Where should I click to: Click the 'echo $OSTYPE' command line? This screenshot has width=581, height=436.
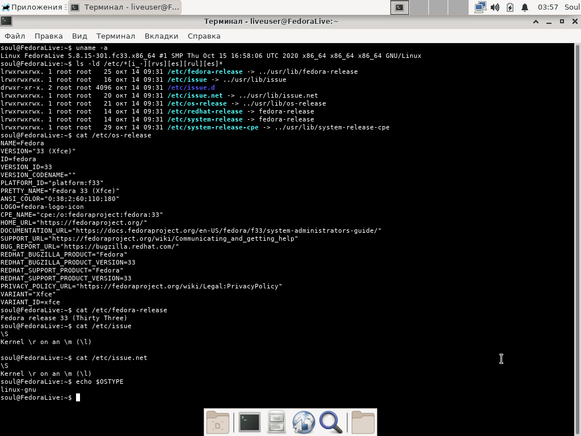[62, 381]
